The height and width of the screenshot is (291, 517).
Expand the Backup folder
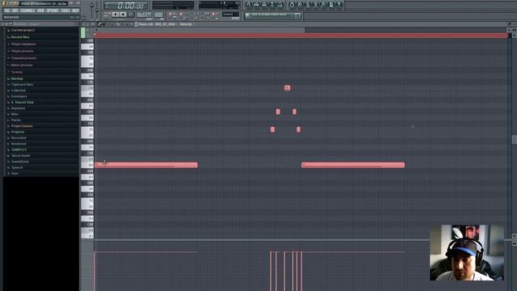(17, 78)
